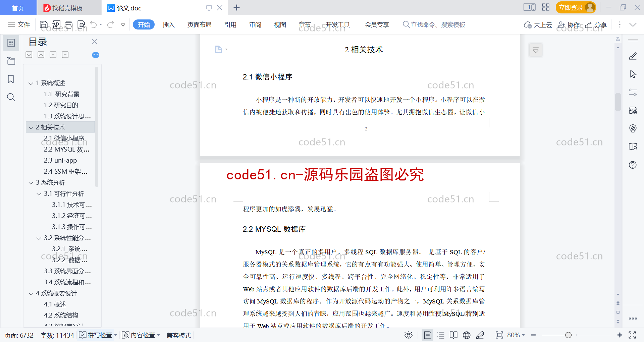Go to '2.3 uni-app' in outline
This screenshot has height=342, width=644.
[60, 161]
